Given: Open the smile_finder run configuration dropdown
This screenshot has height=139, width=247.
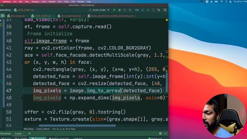Looking at the screenshot, I should coord(99,10).
